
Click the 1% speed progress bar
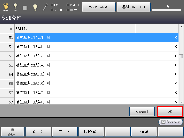coord(166,10)
